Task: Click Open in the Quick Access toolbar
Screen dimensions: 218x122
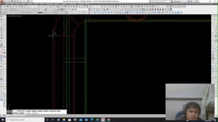Action: pyautogui.click(x=9, y=1)
